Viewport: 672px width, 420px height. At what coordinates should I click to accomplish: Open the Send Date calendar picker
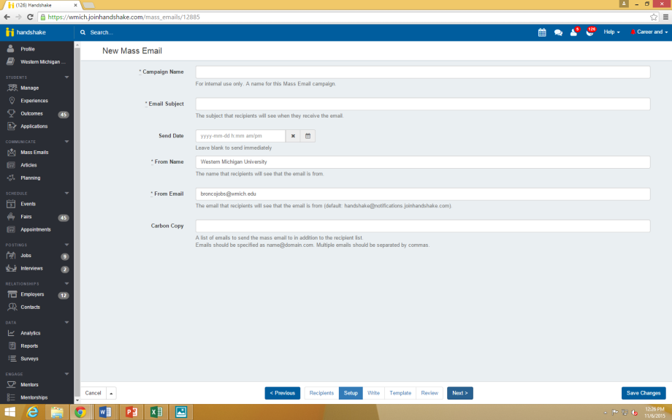coord(308,136)
